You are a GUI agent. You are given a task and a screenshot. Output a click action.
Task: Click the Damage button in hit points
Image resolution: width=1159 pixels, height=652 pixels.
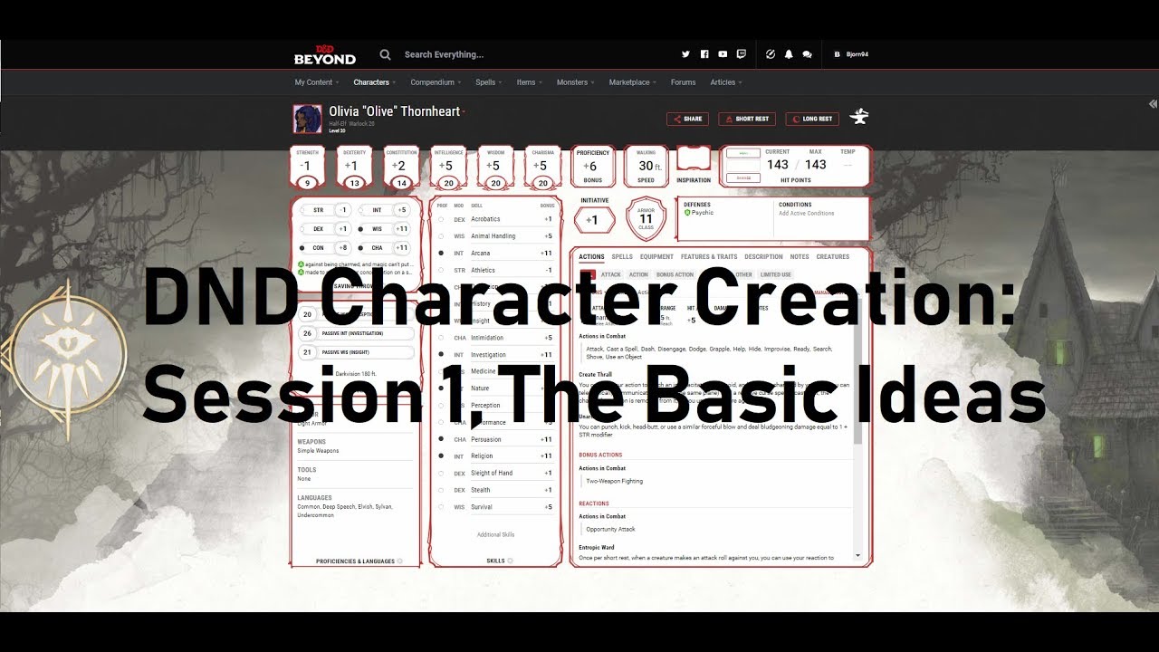(742, 178)
